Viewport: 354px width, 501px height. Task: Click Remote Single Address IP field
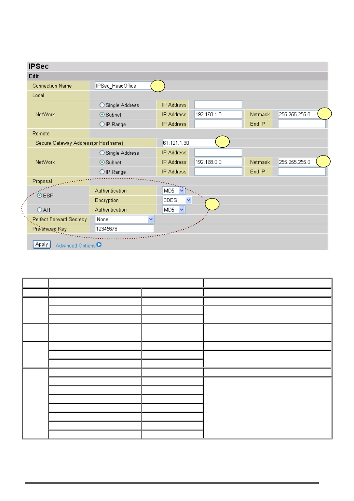click(x=218, y=153)
